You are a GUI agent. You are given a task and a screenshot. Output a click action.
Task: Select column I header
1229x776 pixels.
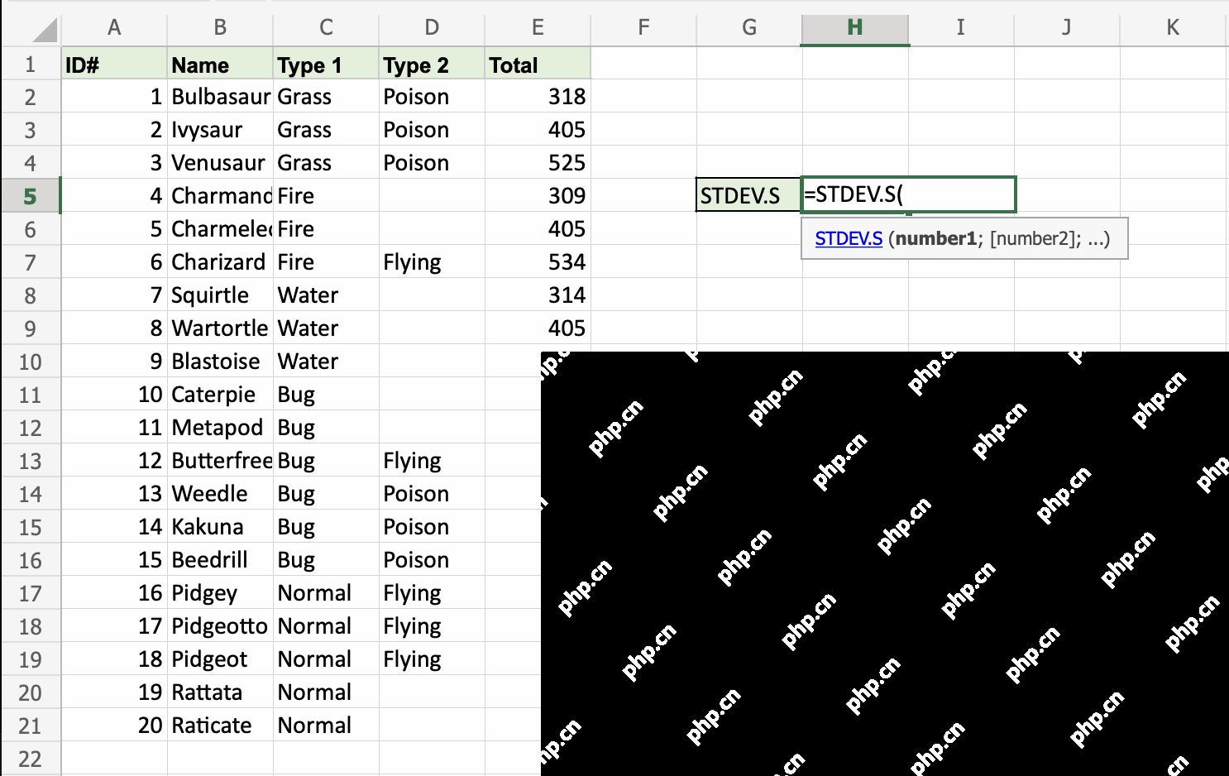pyautogui.click(x=961, y=27)
